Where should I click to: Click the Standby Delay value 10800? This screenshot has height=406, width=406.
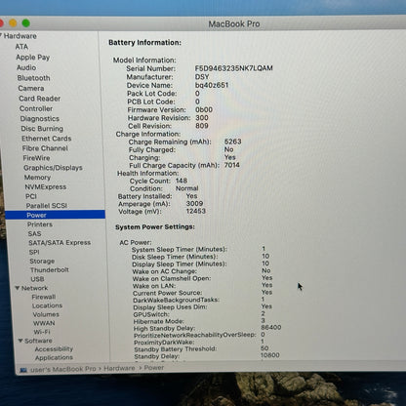[270, 355]
